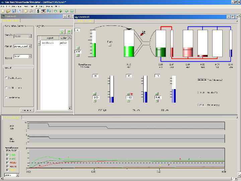
Task: Click the green vaporizer setting bar
Action: click(x=95, y=50)
